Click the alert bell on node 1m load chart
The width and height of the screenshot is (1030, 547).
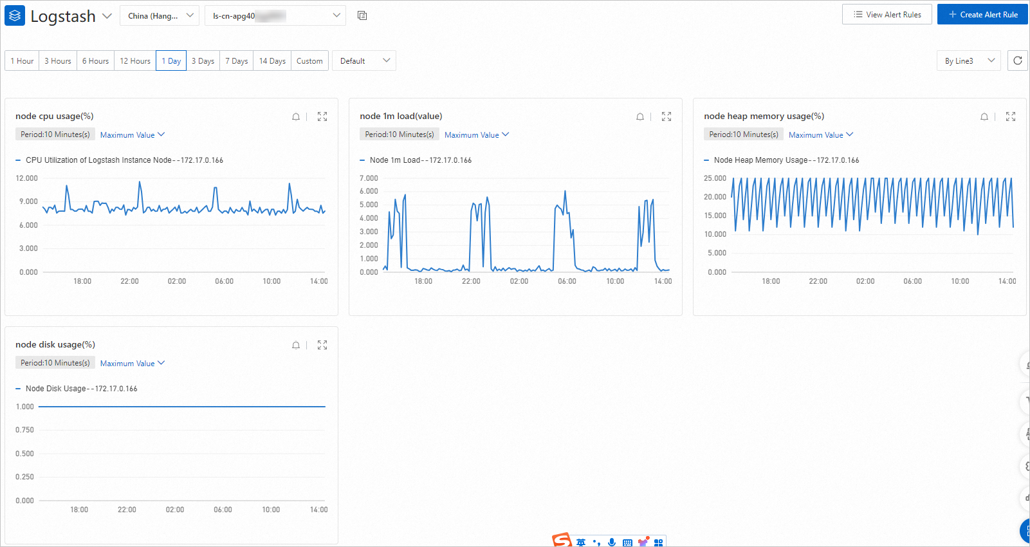[x=640, y=116]
